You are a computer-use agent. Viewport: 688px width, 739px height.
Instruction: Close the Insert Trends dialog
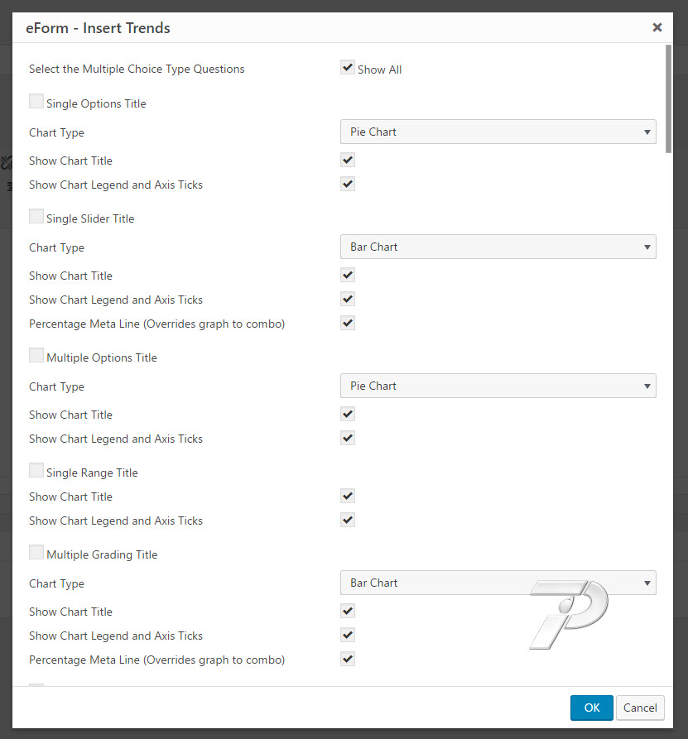point(657,27)
